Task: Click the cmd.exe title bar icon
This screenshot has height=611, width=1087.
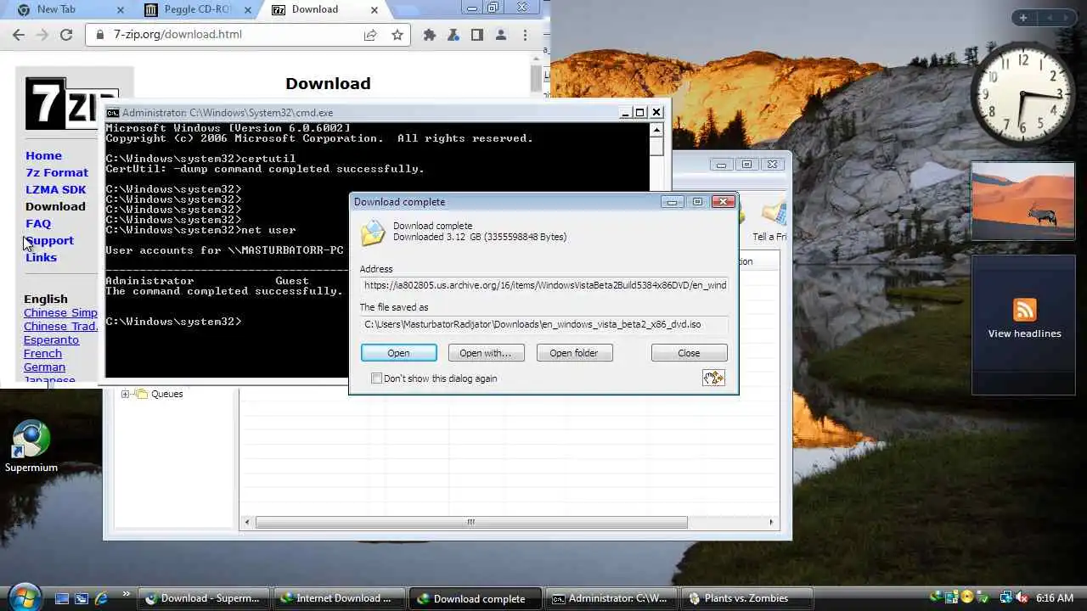Action: [x=113, y=112]
